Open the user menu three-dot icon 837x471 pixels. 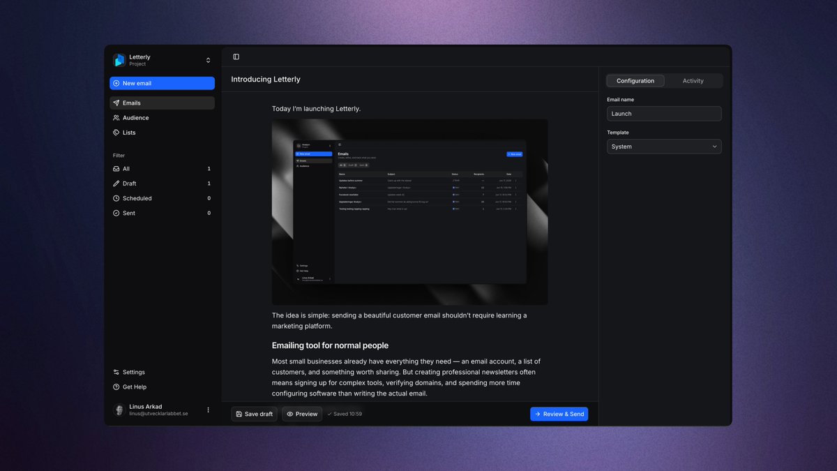pos(208,410)
